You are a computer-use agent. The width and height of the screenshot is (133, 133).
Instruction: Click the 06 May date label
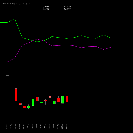tap(15, 126)
